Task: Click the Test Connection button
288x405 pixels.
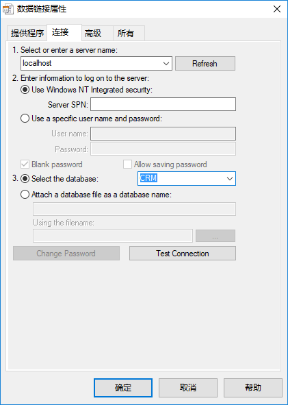Action: point(183,254)
